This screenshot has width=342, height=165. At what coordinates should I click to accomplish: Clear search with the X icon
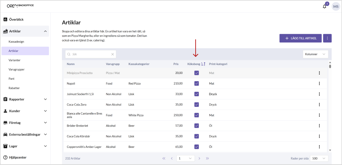pyautogui.click(x=113, y=54)
